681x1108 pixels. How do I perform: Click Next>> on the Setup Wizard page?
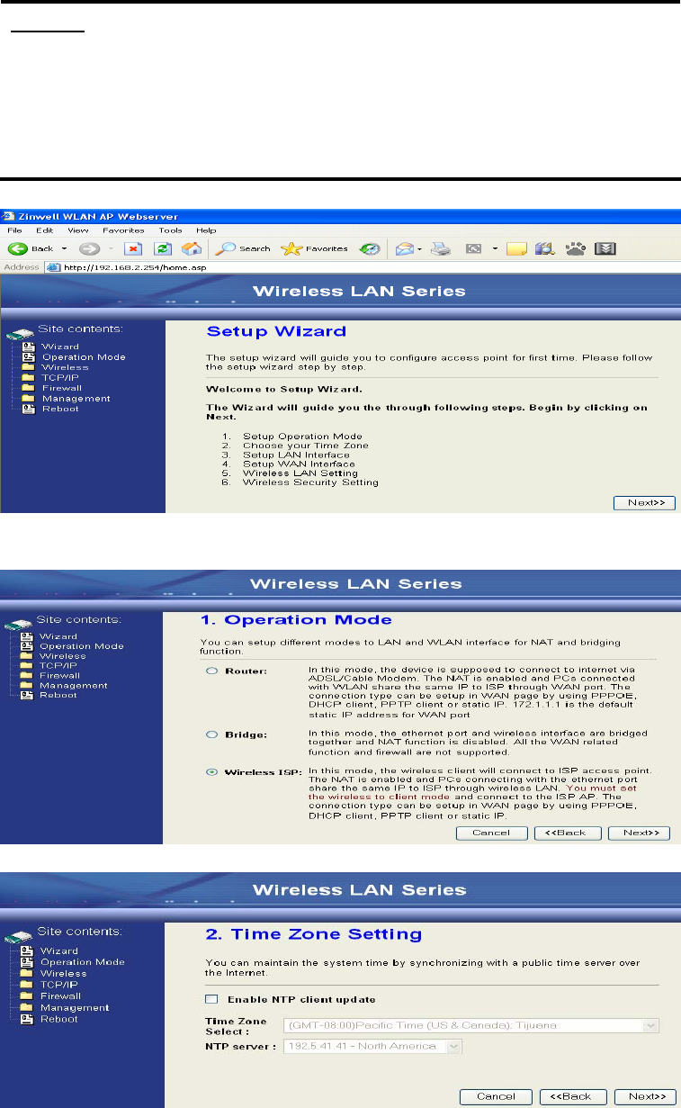coord(644,502)
